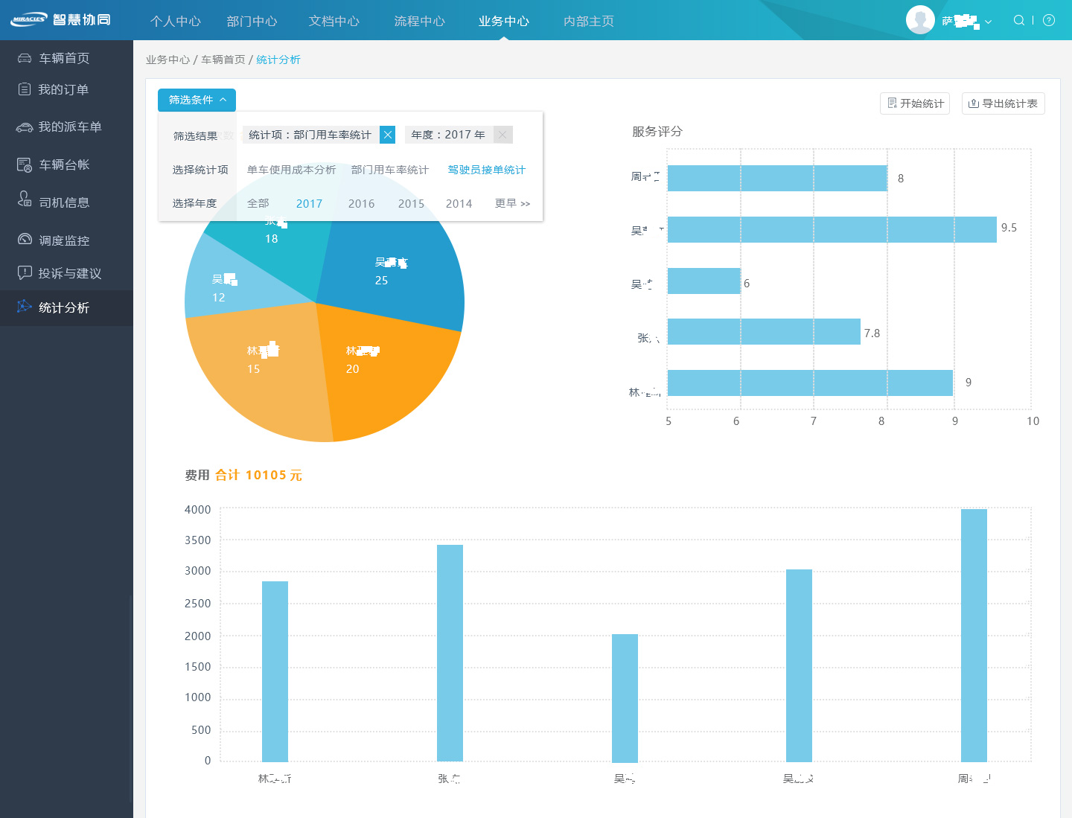1072x818 pixels.
Task: Select the 驾驶员接单统计 statistic option
Action: (486, 170)
